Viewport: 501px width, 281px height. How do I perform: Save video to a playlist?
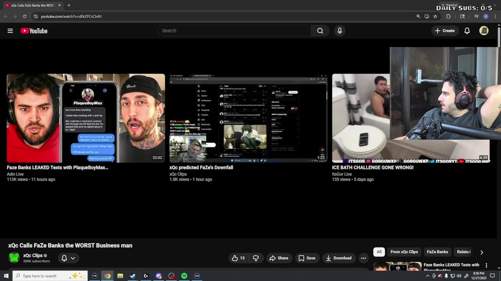click(306, 258)
